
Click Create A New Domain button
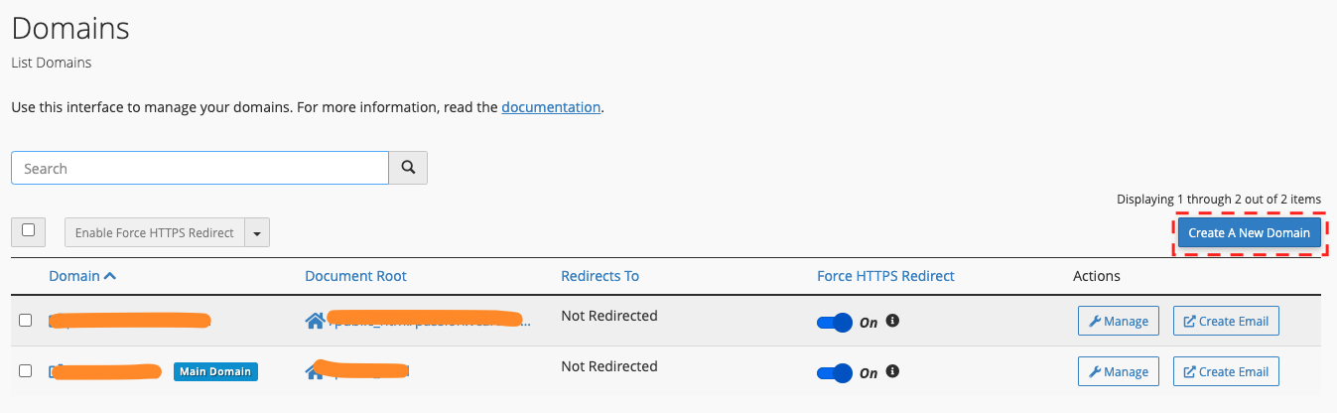click(1250, 233)
